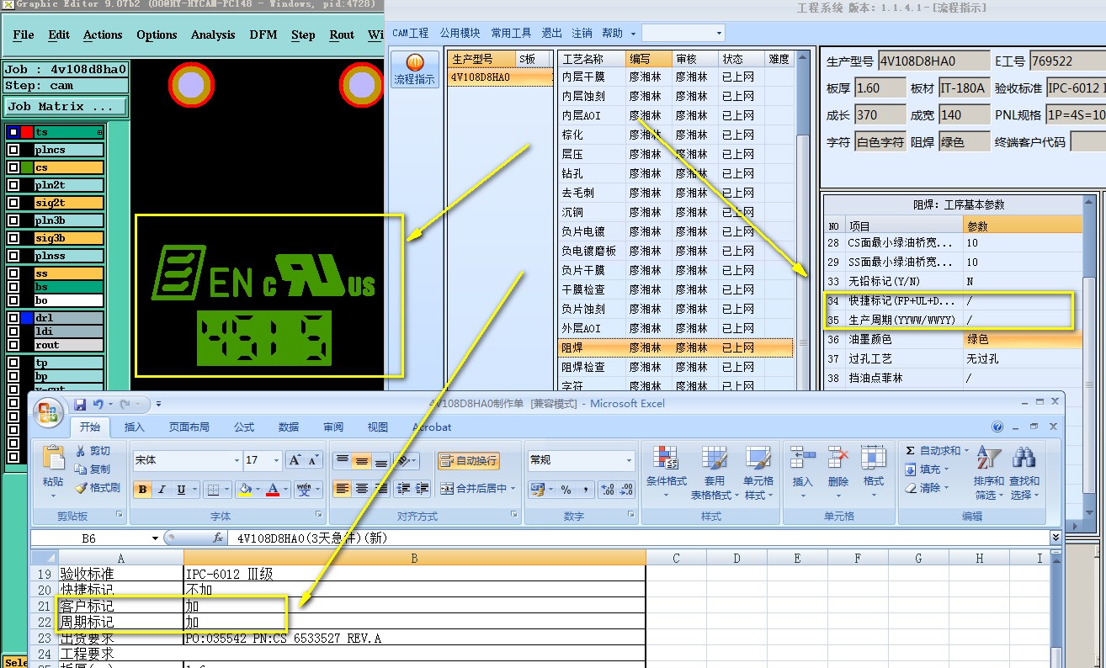This screenshot has height=668, width=1106.
Task: Expand the 自动求和 autosum dropdown arrow
Action: pos(966,451)
